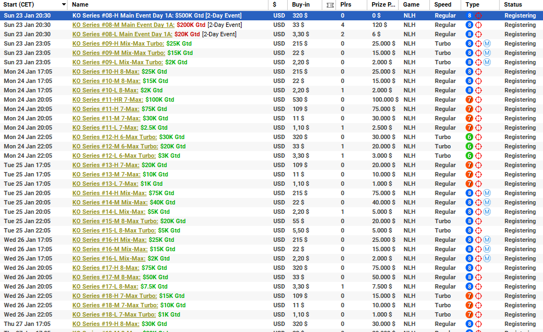The width and height of the screenshot is (543, 332).
Task: Open KO Series #08-M Main Event Day 1A link
Action: coord(124,25)
